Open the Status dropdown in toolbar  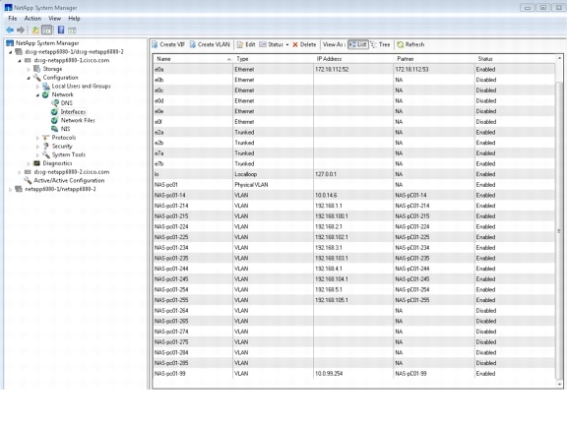(274, 44)
